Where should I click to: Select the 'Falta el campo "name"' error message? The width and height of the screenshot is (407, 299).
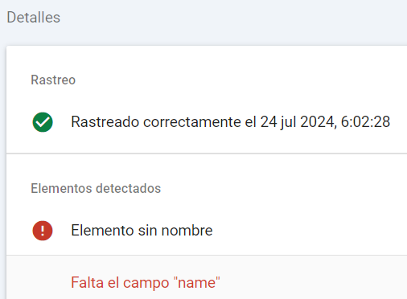(146, 282)
